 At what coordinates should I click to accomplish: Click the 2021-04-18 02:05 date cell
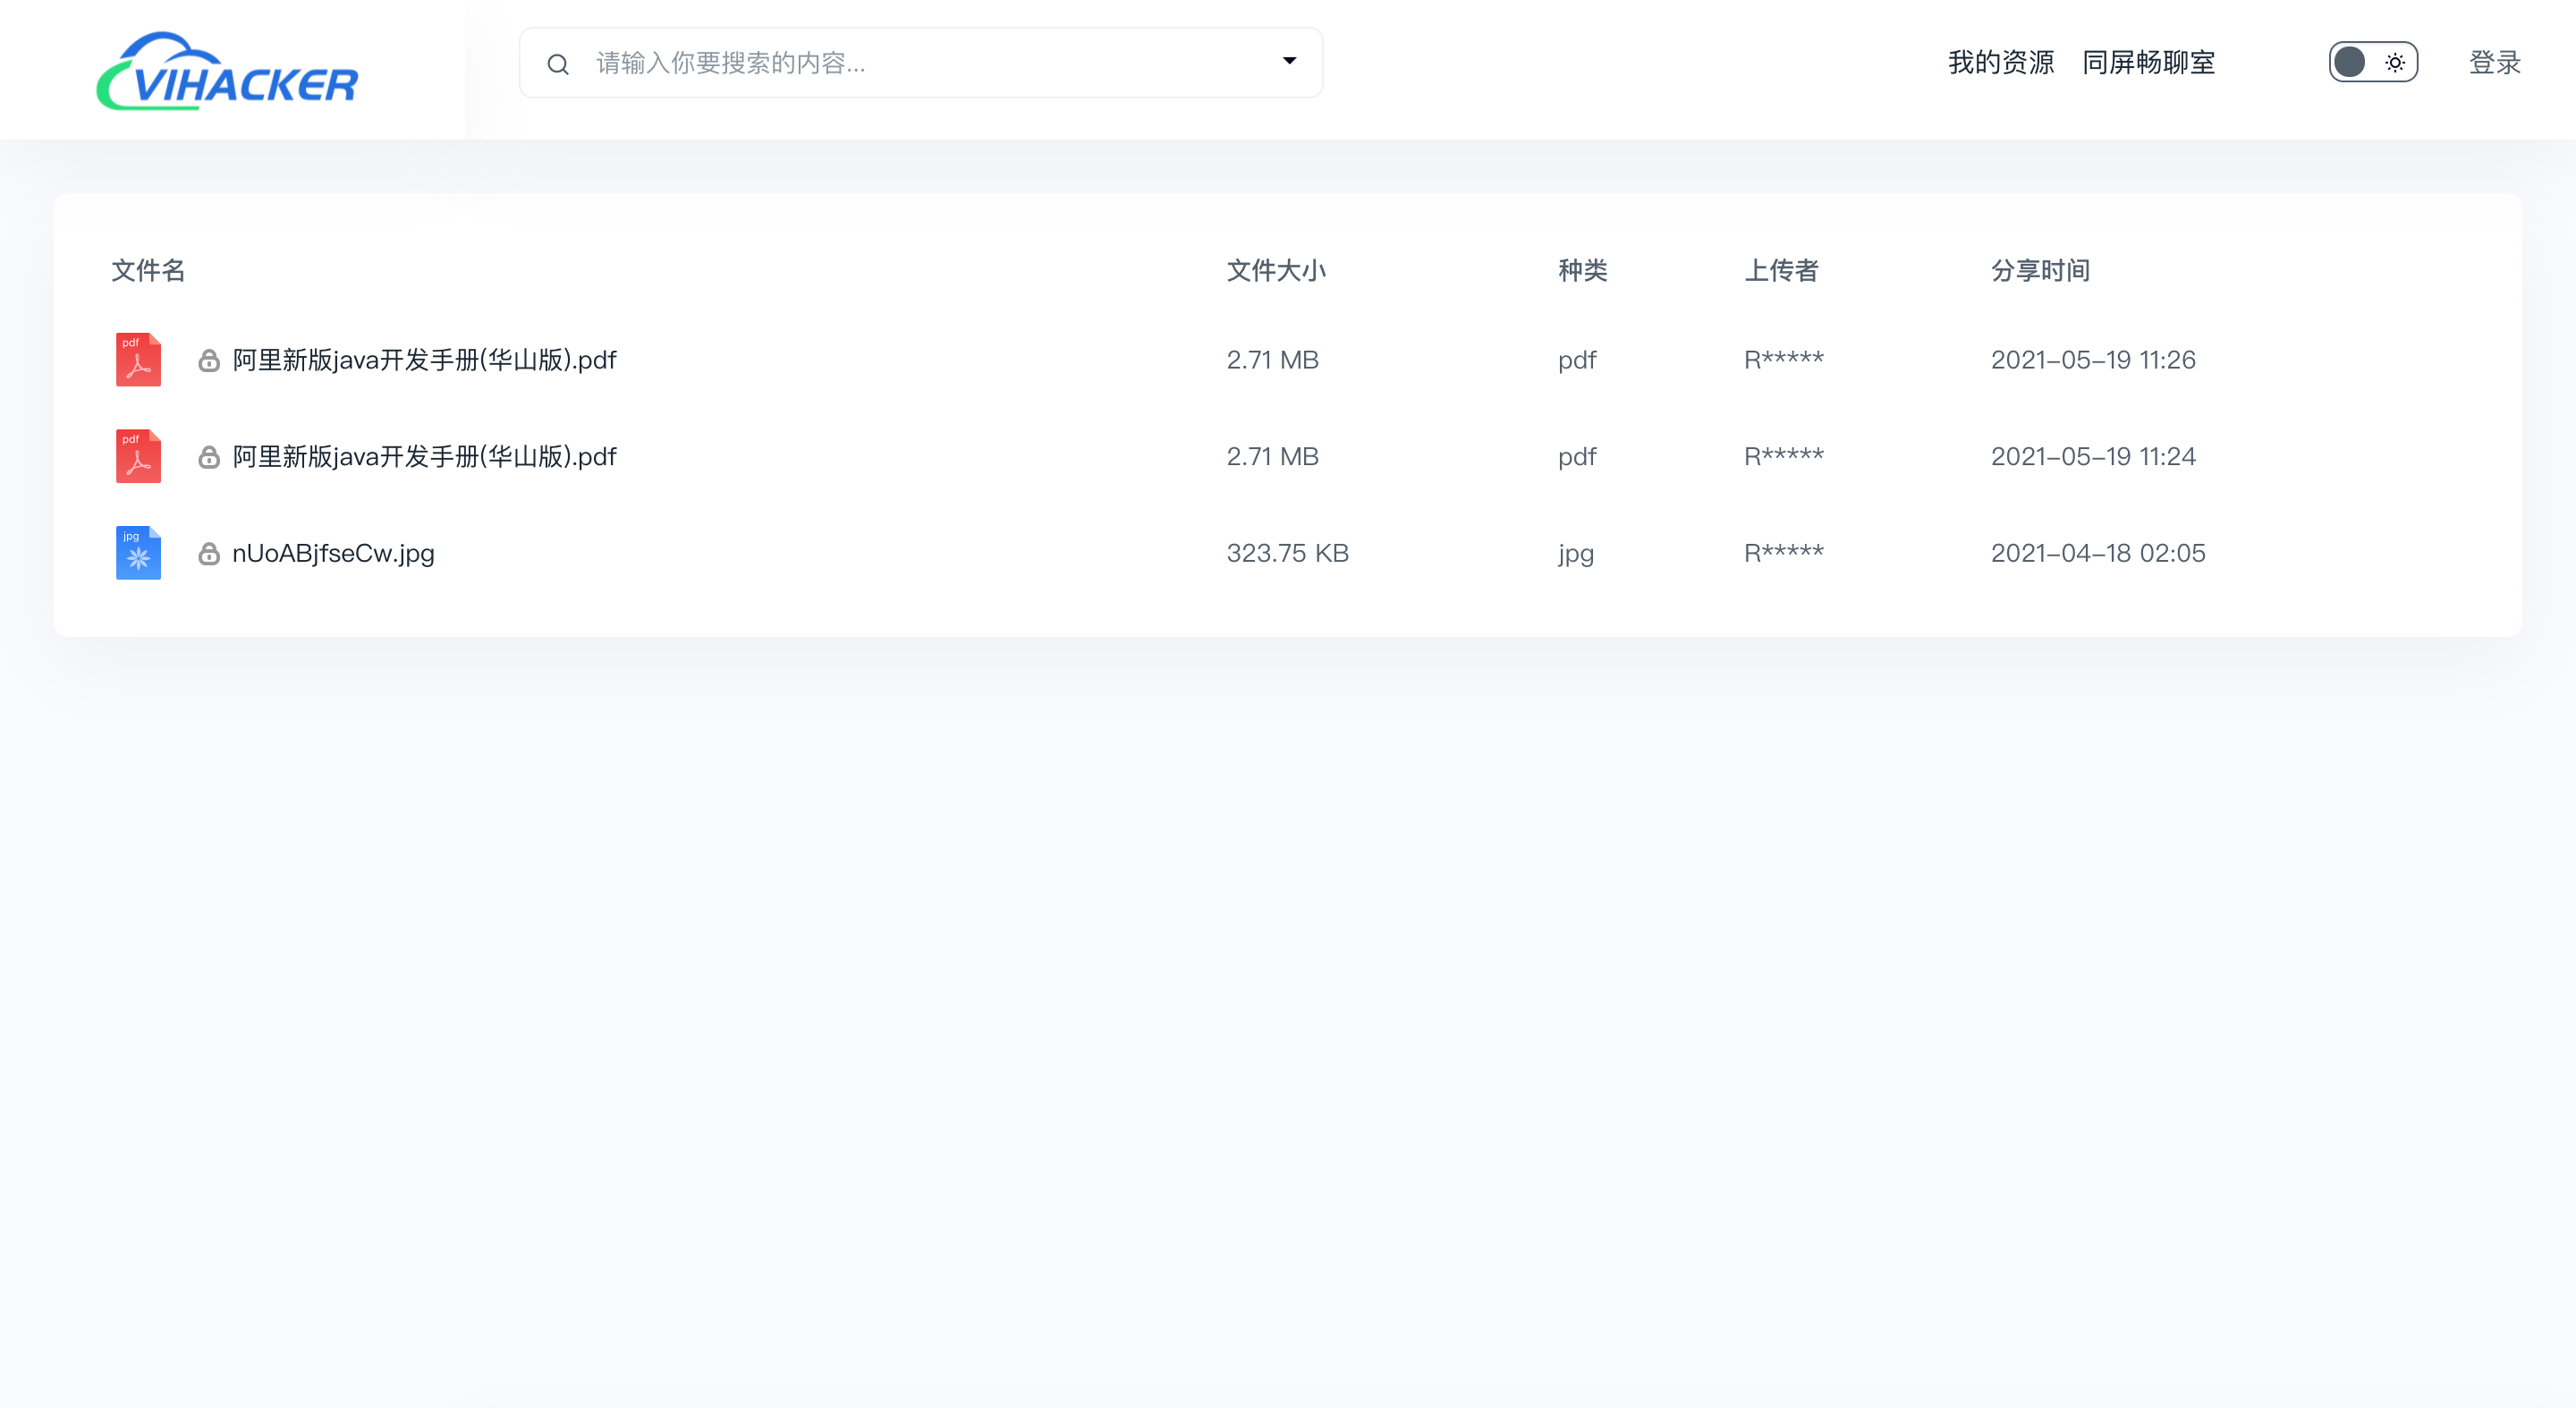pyautogui.click(x=2098, y=553)
